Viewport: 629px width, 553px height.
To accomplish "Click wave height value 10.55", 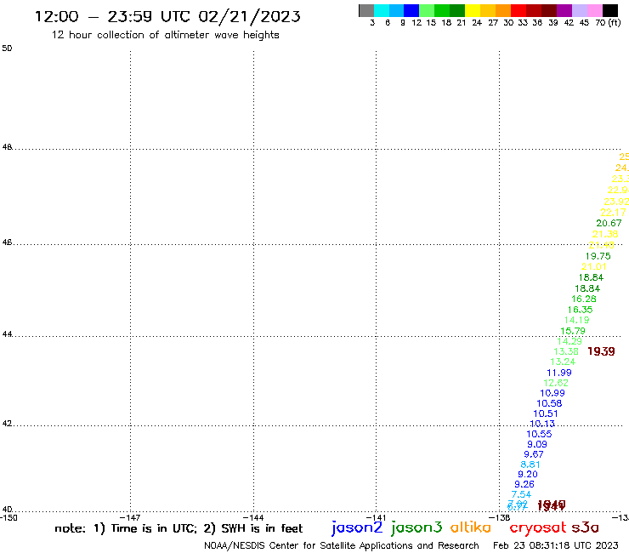I will tap(539, 434).
